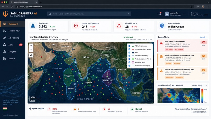Go to Satellite View

point(13,31)
